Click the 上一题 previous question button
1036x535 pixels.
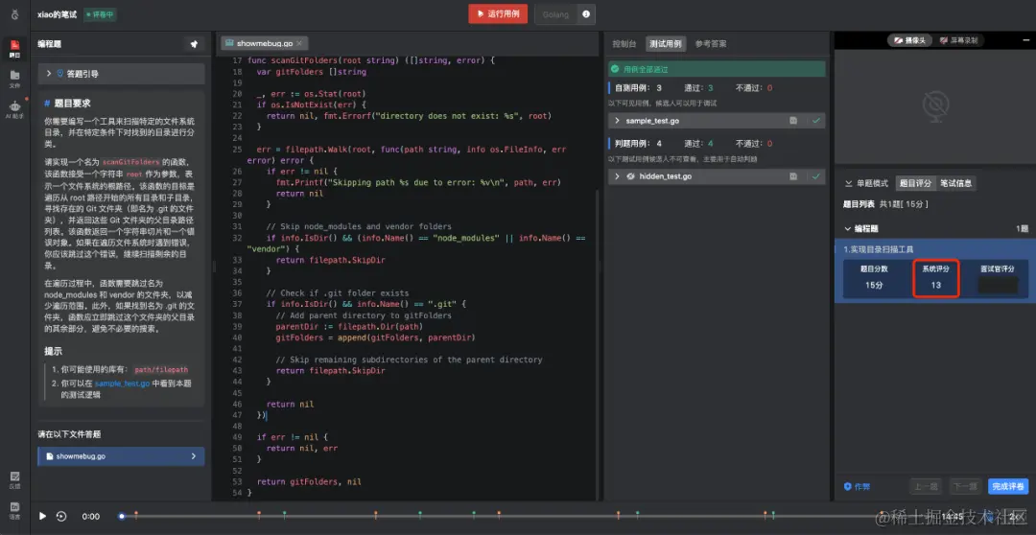[925, 487]
